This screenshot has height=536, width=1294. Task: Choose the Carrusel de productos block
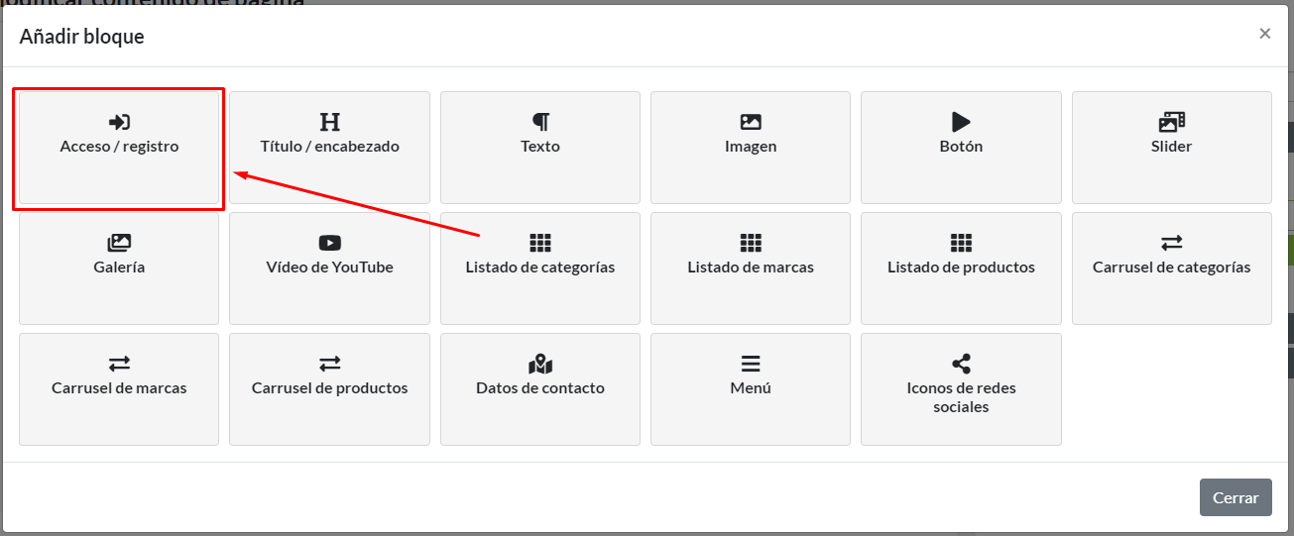pyautogui.click(x=329, y=388)
